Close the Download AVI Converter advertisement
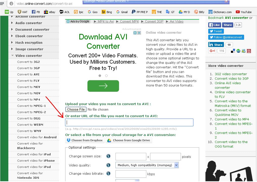Image resolution: width=257 pixels, height=182 pixels. click(139, 33)
